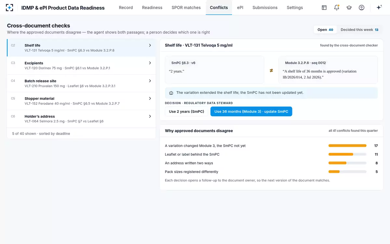
Task: Click the agent note about the variation
Action: 271,93
